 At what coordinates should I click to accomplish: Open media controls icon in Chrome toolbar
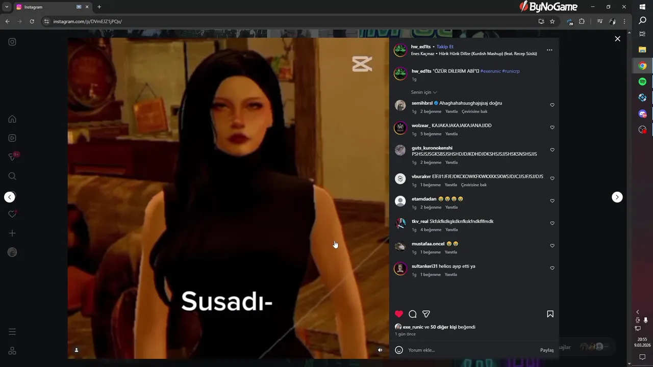pos(600,21)
